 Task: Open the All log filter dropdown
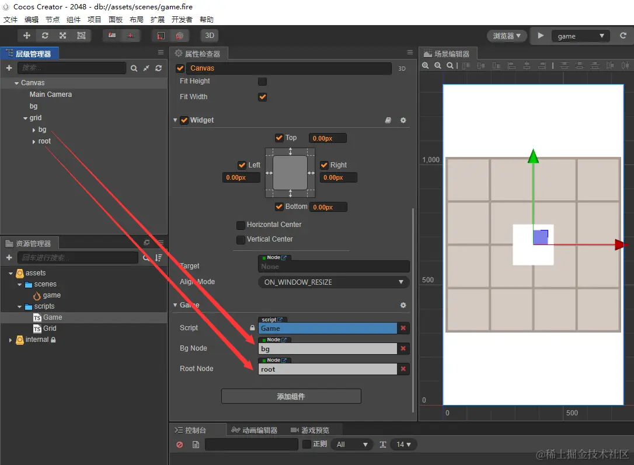pyautogui.click(x=351, y=445)
